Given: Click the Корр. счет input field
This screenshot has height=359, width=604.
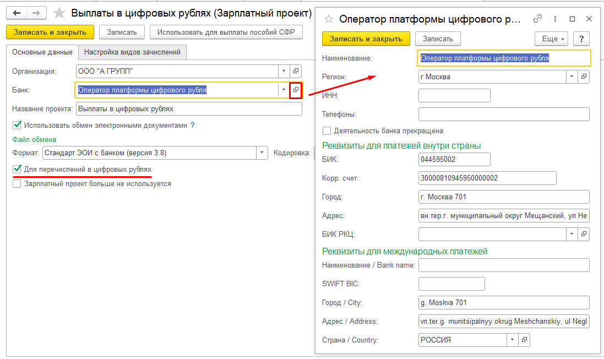Looking at the screenshot, I should [x=487, y=178].
